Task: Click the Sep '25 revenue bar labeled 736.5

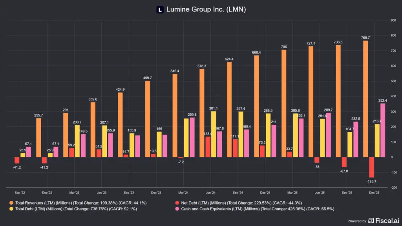Action: pyautogui.click(x=338, y=101)
